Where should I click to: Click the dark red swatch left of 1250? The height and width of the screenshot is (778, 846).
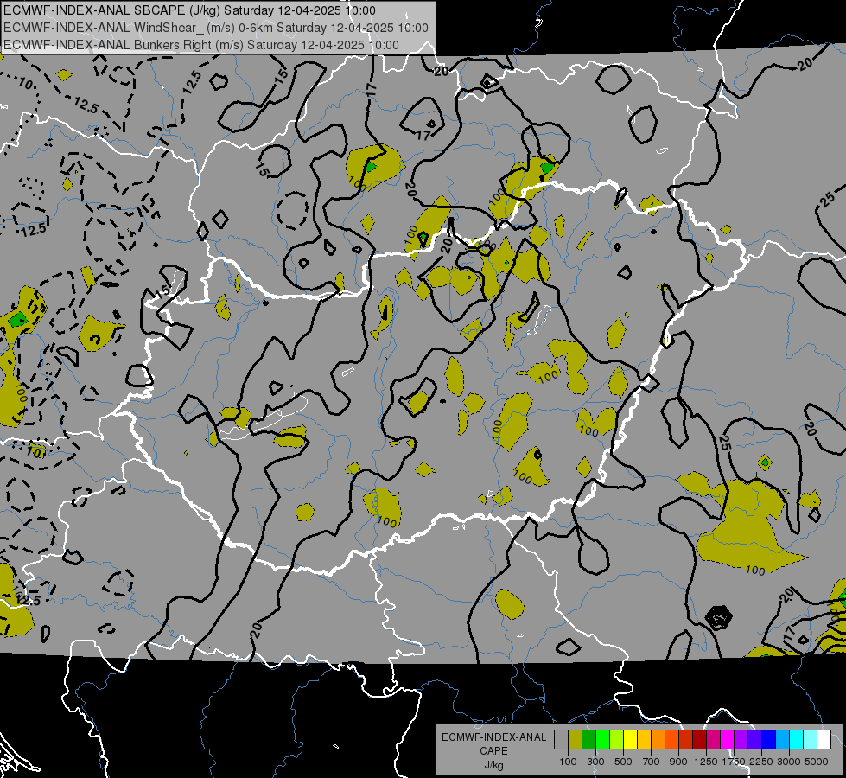(x=699, y=740)
